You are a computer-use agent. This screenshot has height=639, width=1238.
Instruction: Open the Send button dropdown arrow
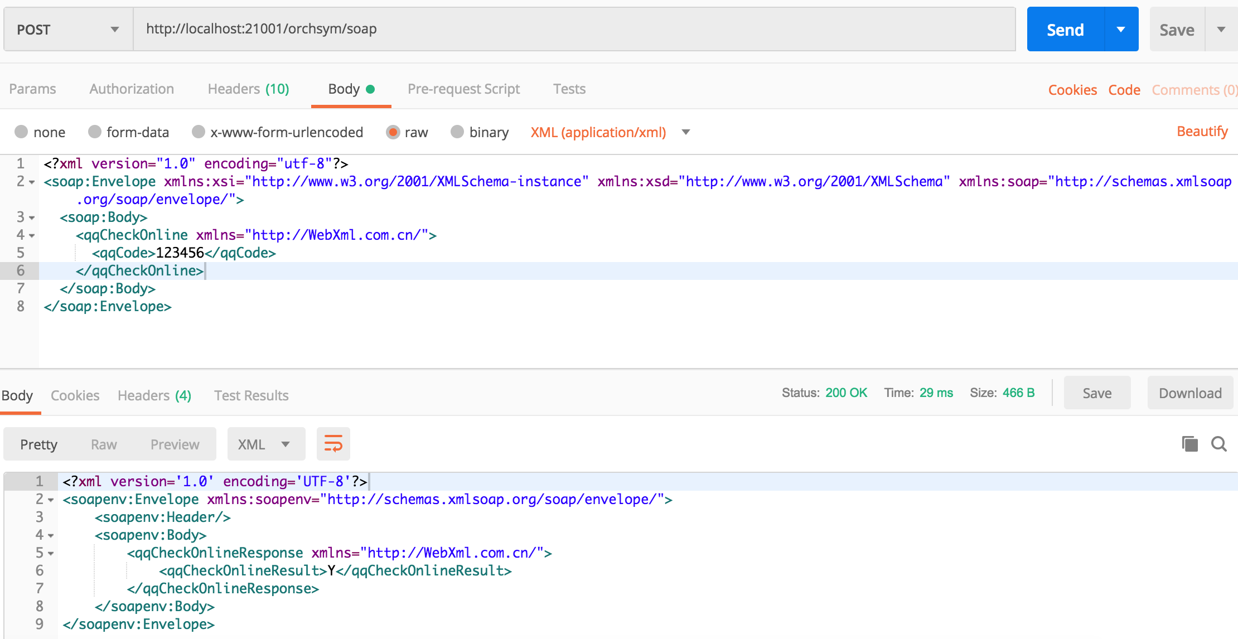pyautogui.click(x=1121, y=30)
